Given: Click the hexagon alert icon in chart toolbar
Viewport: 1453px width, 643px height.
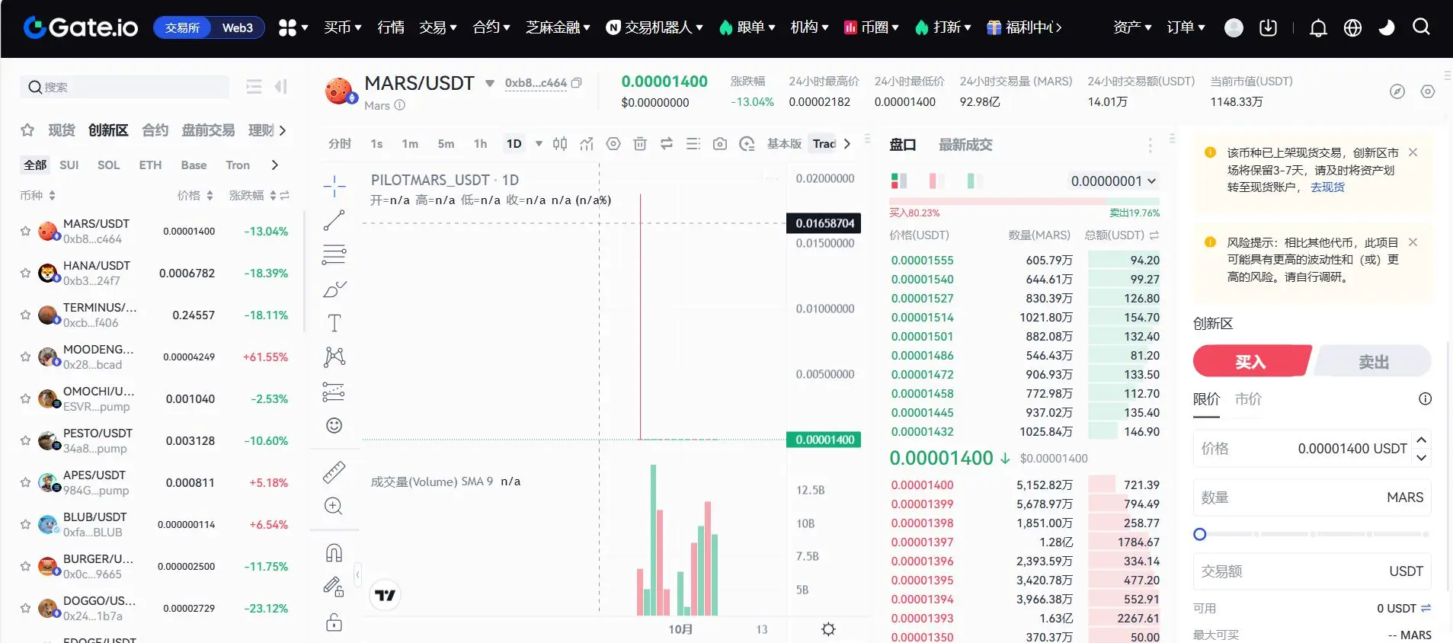Looking at the screenshot, I should 613,144.
